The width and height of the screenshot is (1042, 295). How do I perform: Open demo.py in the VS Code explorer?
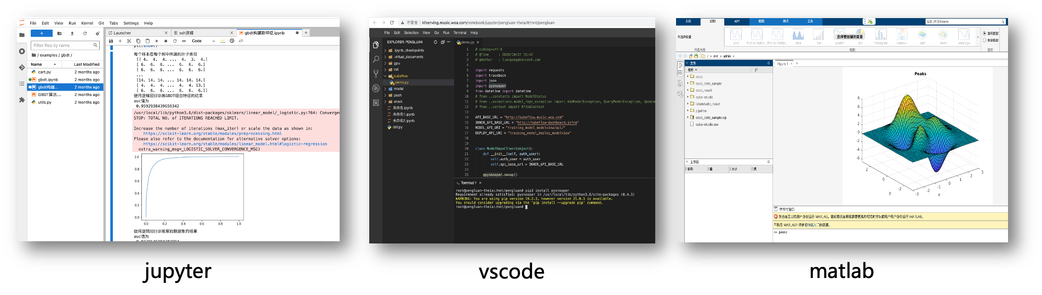tap(402, 83)
